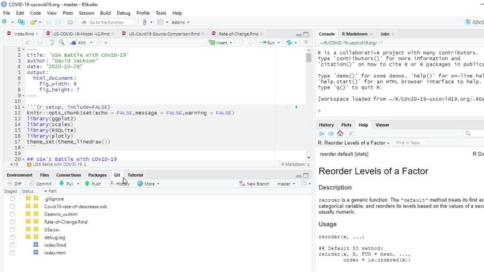Open the help topic title dropdown
484x272 pixels.
coord(354,143)
